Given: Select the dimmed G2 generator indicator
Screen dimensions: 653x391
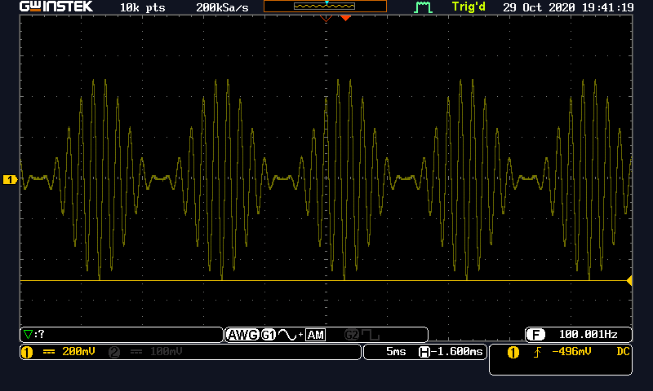Looking at the screenshot, I should [352, 335].
